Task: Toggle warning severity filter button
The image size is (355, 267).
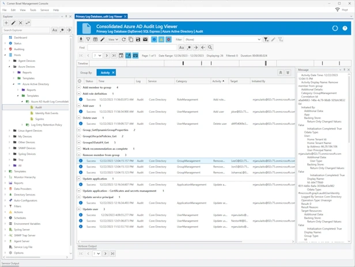Action: click(x=161, y=39)
